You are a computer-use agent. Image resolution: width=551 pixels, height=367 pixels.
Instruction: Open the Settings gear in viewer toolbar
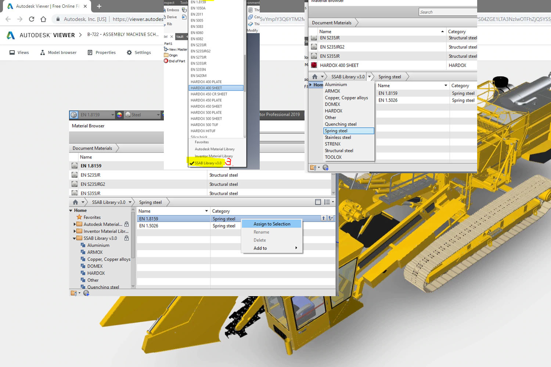coord(139,52)
